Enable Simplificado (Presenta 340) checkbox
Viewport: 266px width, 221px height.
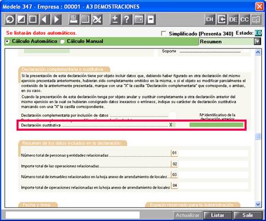[x=163, y=34]
